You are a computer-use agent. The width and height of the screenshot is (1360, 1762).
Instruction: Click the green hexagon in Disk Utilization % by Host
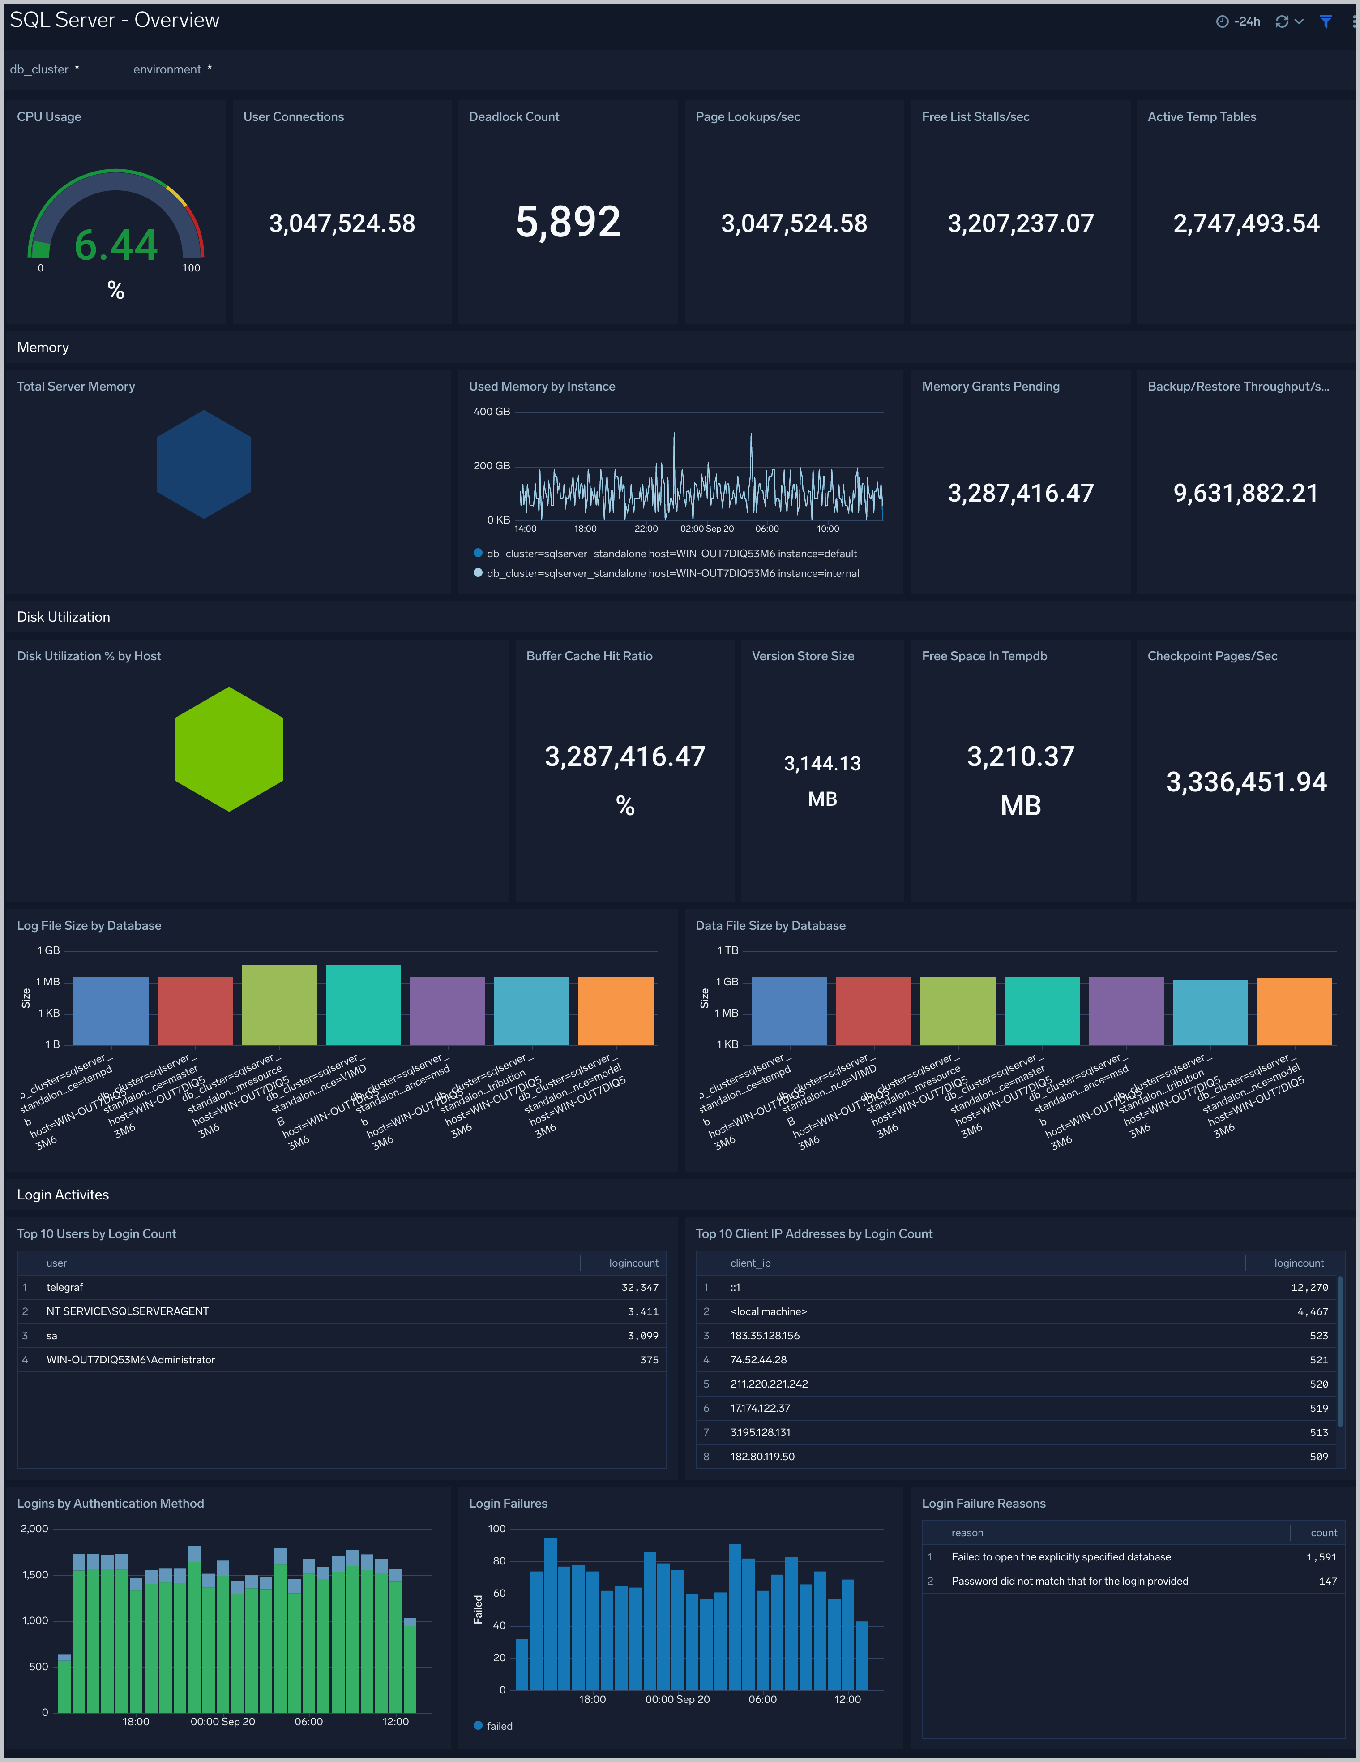pyautogui.click(x=229, y=749)
